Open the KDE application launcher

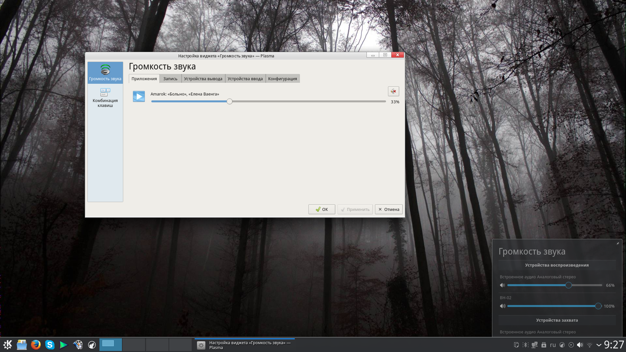7,345
